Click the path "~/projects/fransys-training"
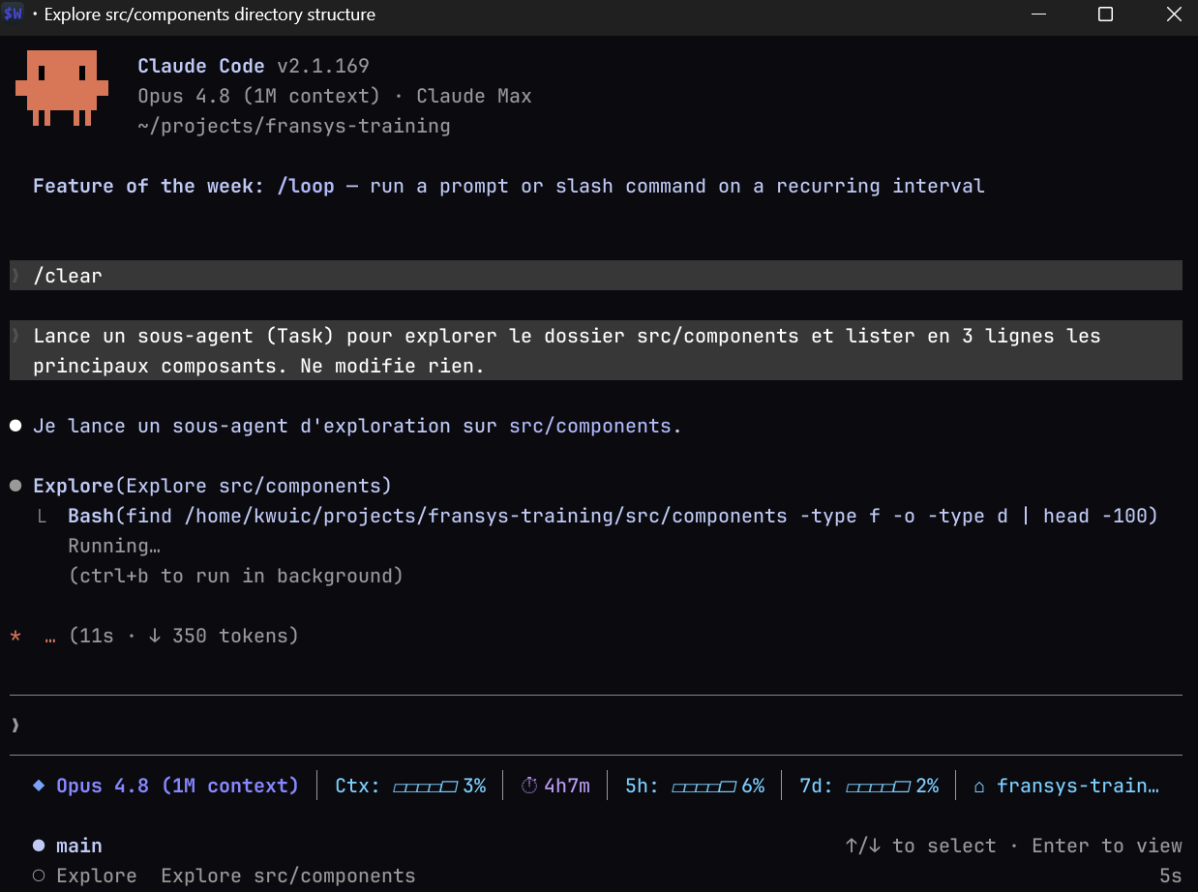 pyautogui.click(x=294, y=127)
